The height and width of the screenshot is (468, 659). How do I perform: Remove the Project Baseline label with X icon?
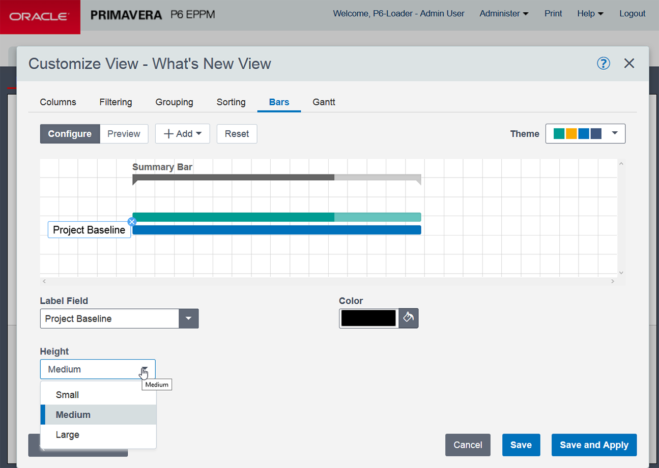pos(132,222)
